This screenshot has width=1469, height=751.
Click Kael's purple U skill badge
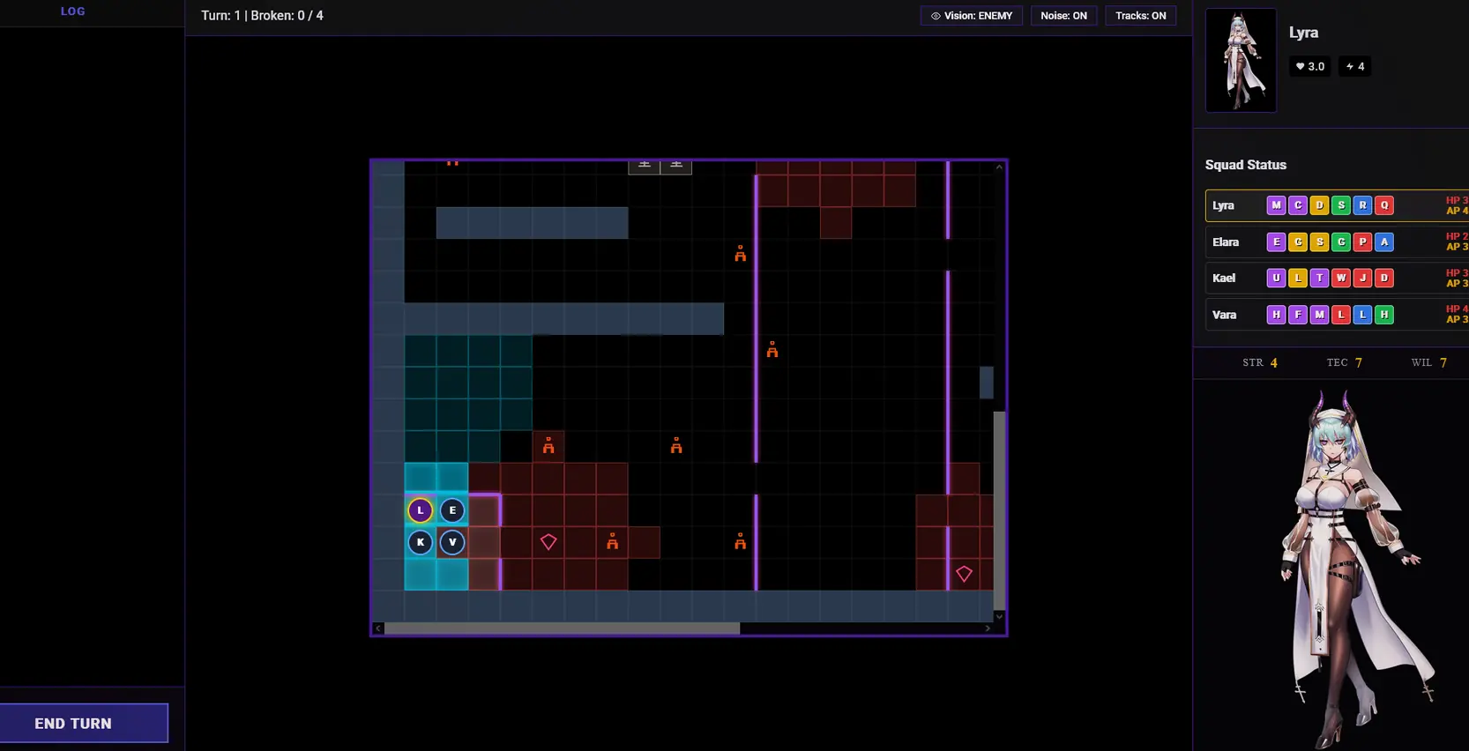[x=1276, y=278]
